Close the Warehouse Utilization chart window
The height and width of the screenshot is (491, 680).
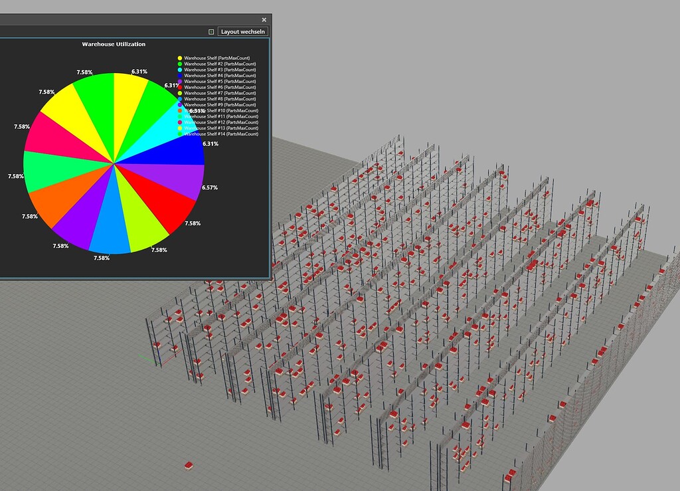[x=264, y=19]
